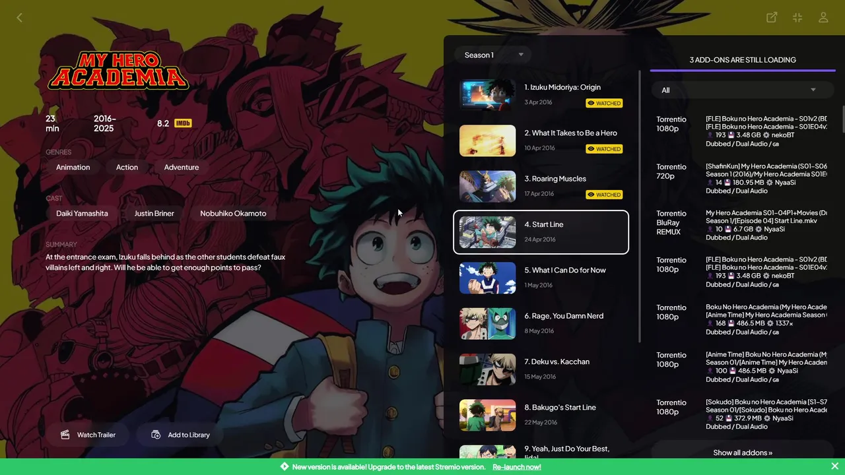
Task: Dismiss the green update banner
Action: pos(834,466)
